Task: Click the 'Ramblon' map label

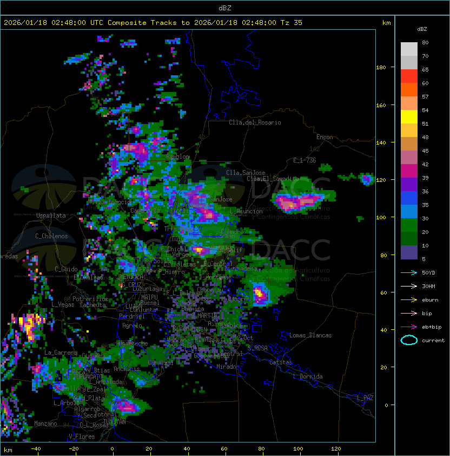Action: [x=178, y=157]
